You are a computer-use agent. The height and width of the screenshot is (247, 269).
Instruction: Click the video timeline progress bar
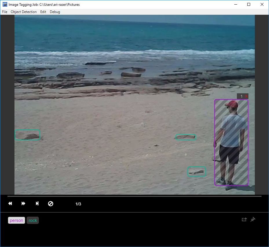[134, 196]
